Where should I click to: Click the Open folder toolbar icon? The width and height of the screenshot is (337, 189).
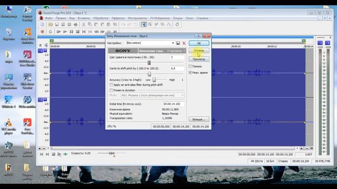(x=51, y=25)
